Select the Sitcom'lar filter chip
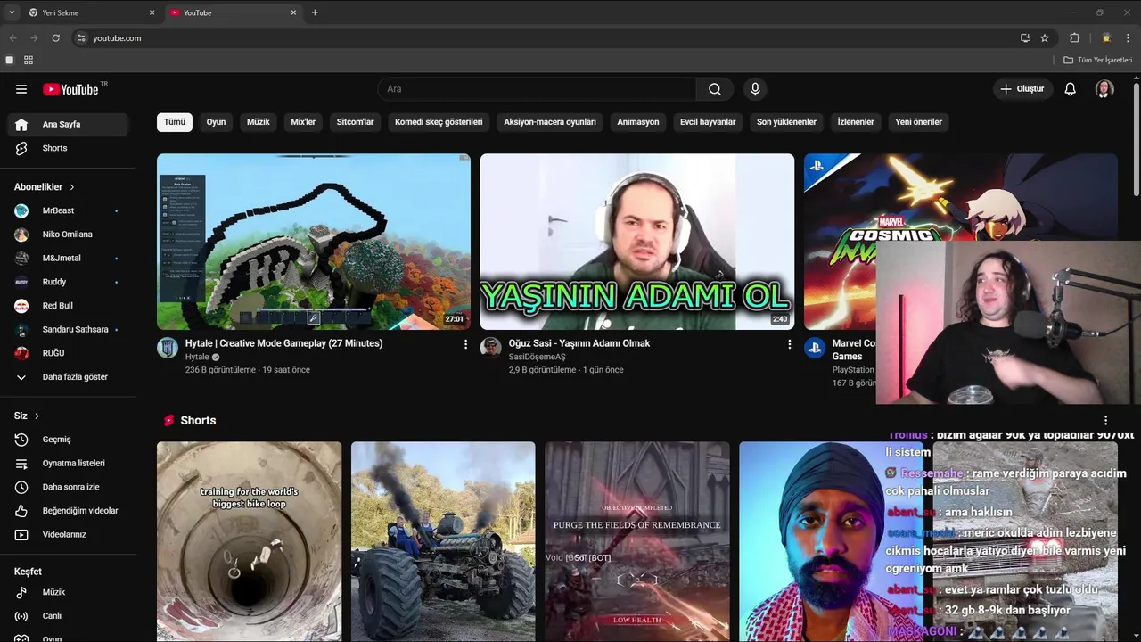 [x=356, y=122]
